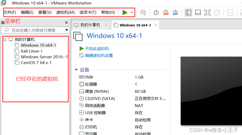The height and width of the screenshot is (135, 242).
Task: Click the memory icon next to 内存
Action: tap(81, 77)
